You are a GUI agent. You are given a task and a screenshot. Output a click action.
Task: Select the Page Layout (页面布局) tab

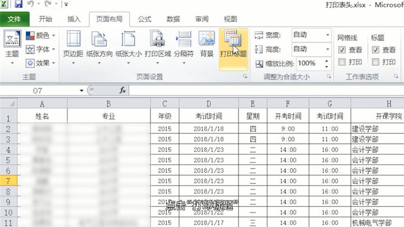tap(109, 19)
